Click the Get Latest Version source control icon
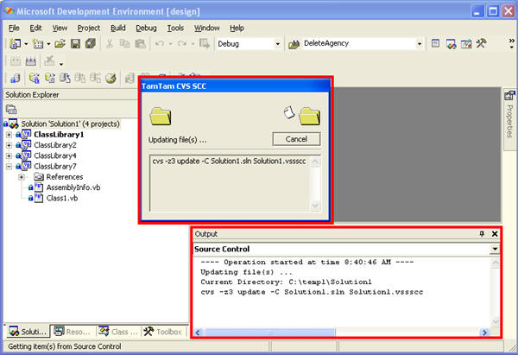The height and width of the screenshot is (355, 518). 34,79
